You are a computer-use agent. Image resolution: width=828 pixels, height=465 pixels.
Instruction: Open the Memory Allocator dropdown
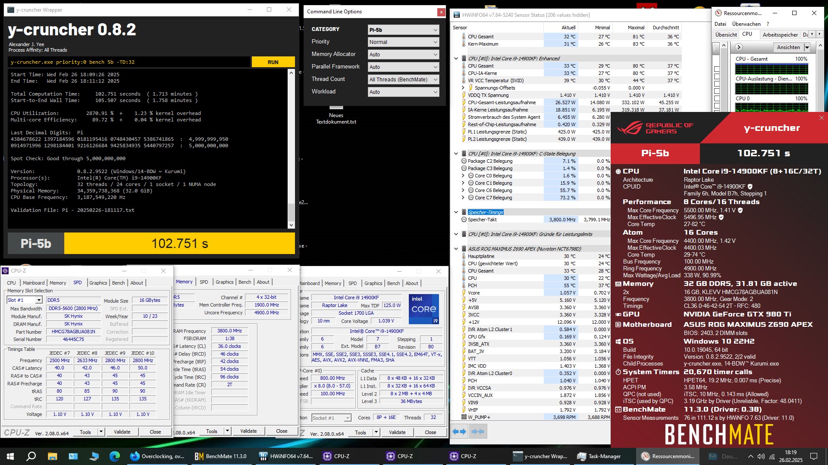tap(403, 55)
